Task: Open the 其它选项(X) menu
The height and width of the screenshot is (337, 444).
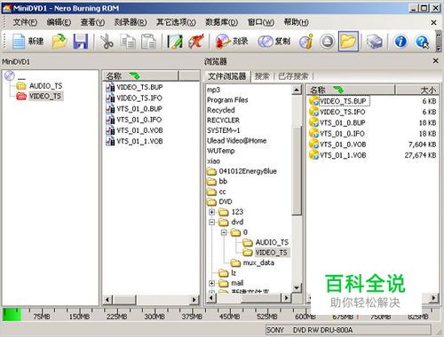Action: 176,22
